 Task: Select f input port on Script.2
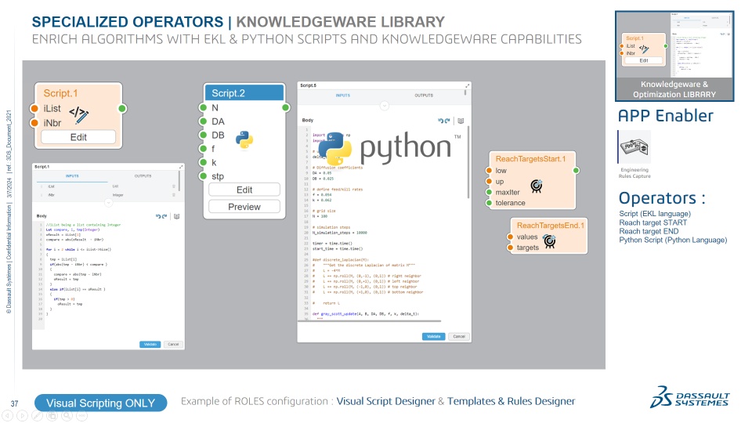(x=203, y=149)
